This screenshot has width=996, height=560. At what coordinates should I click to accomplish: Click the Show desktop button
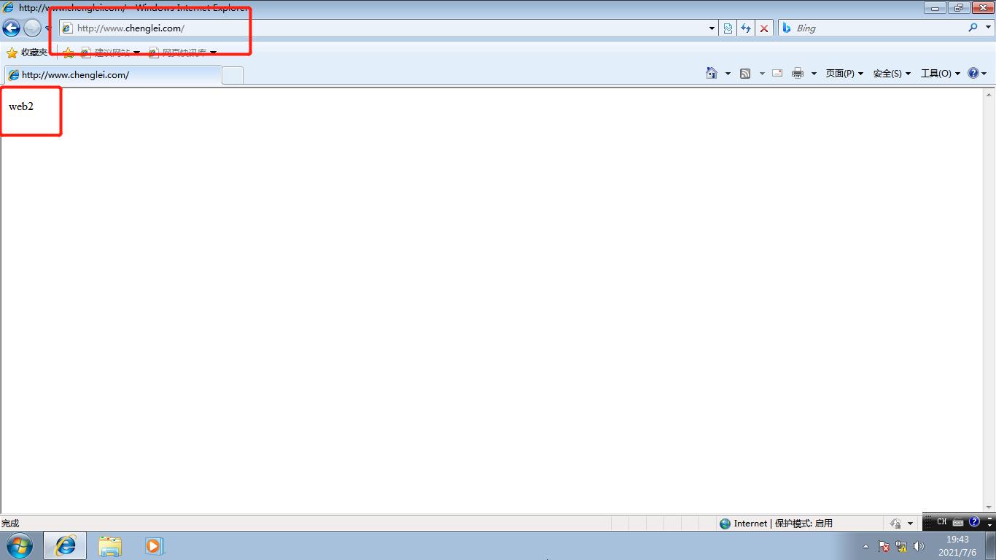point(990,545)
